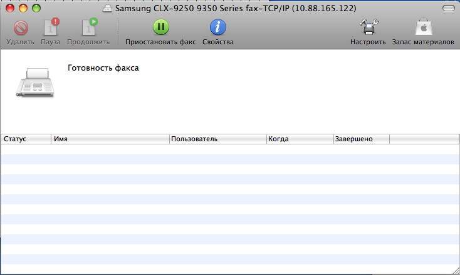Open Настроить printer utility icon

coord(369,27)
